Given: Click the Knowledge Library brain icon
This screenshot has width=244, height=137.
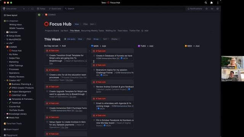Looking at the screenshot, I should [7, 114].
